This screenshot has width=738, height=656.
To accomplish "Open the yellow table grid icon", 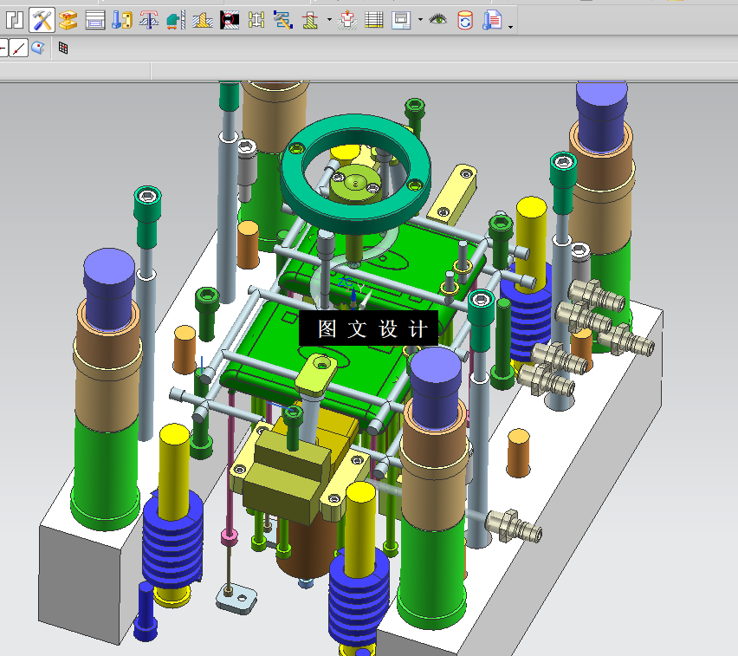I will point(373,19).
